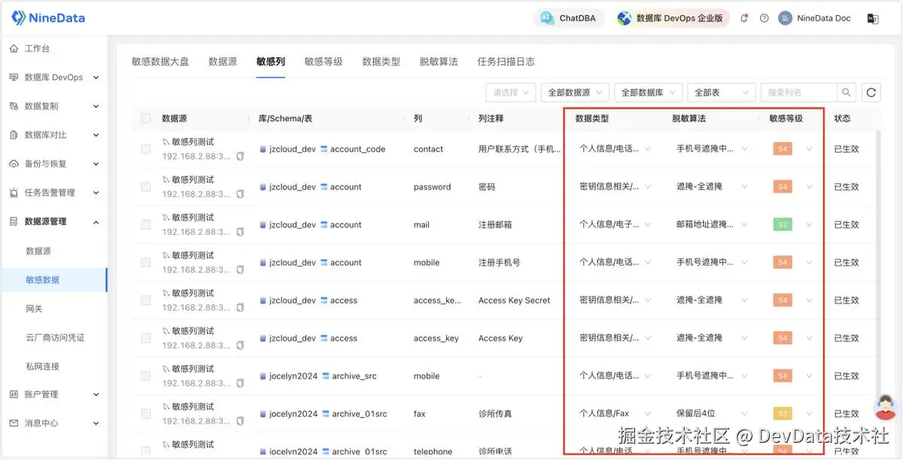
Task: Open 网关 in the sidebar
Action: 53,309
